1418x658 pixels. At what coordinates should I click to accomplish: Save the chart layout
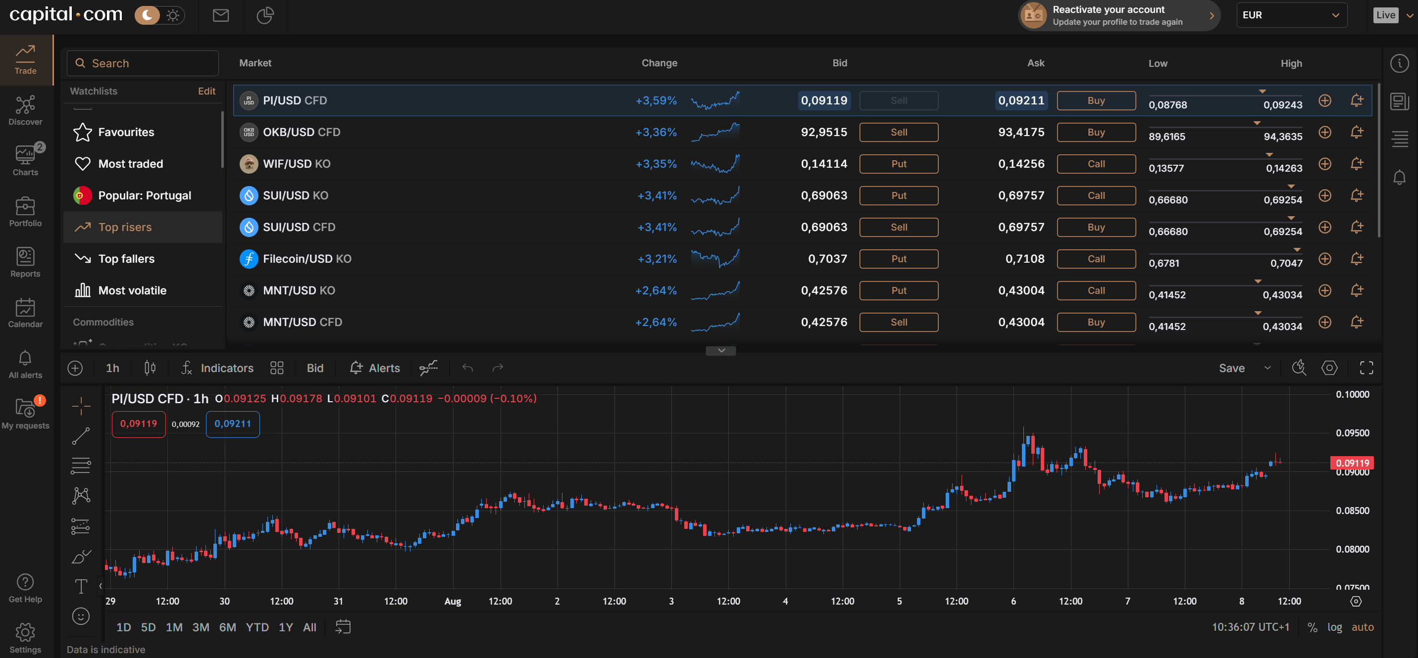point(1231,368)
